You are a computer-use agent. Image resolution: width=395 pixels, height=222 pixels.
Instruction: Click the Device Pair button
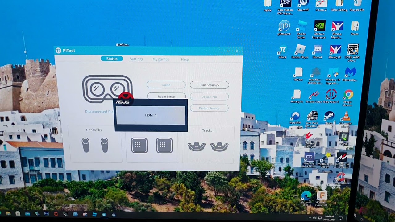click(209, 97)
